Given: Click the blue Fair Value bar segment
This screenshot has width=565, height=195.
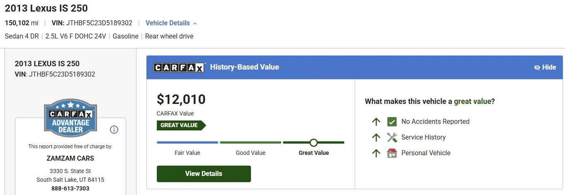Looking at the screenshot, I should [x=188, y=142].
